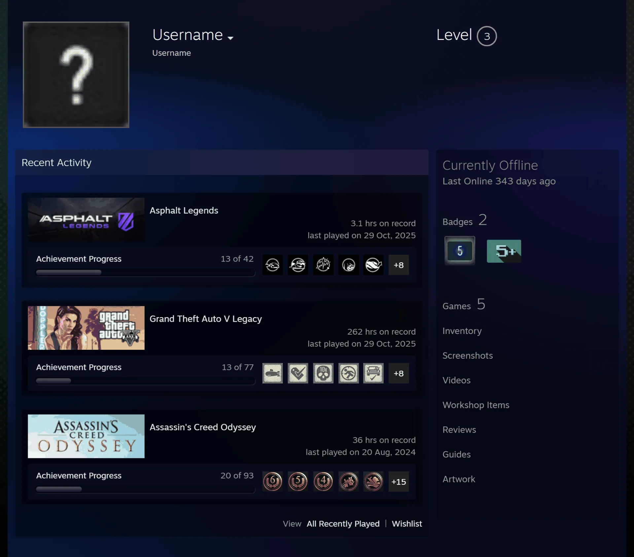Click the fifth Odyssey achievement medal
The image size is (634, 557).
point(373,481)
